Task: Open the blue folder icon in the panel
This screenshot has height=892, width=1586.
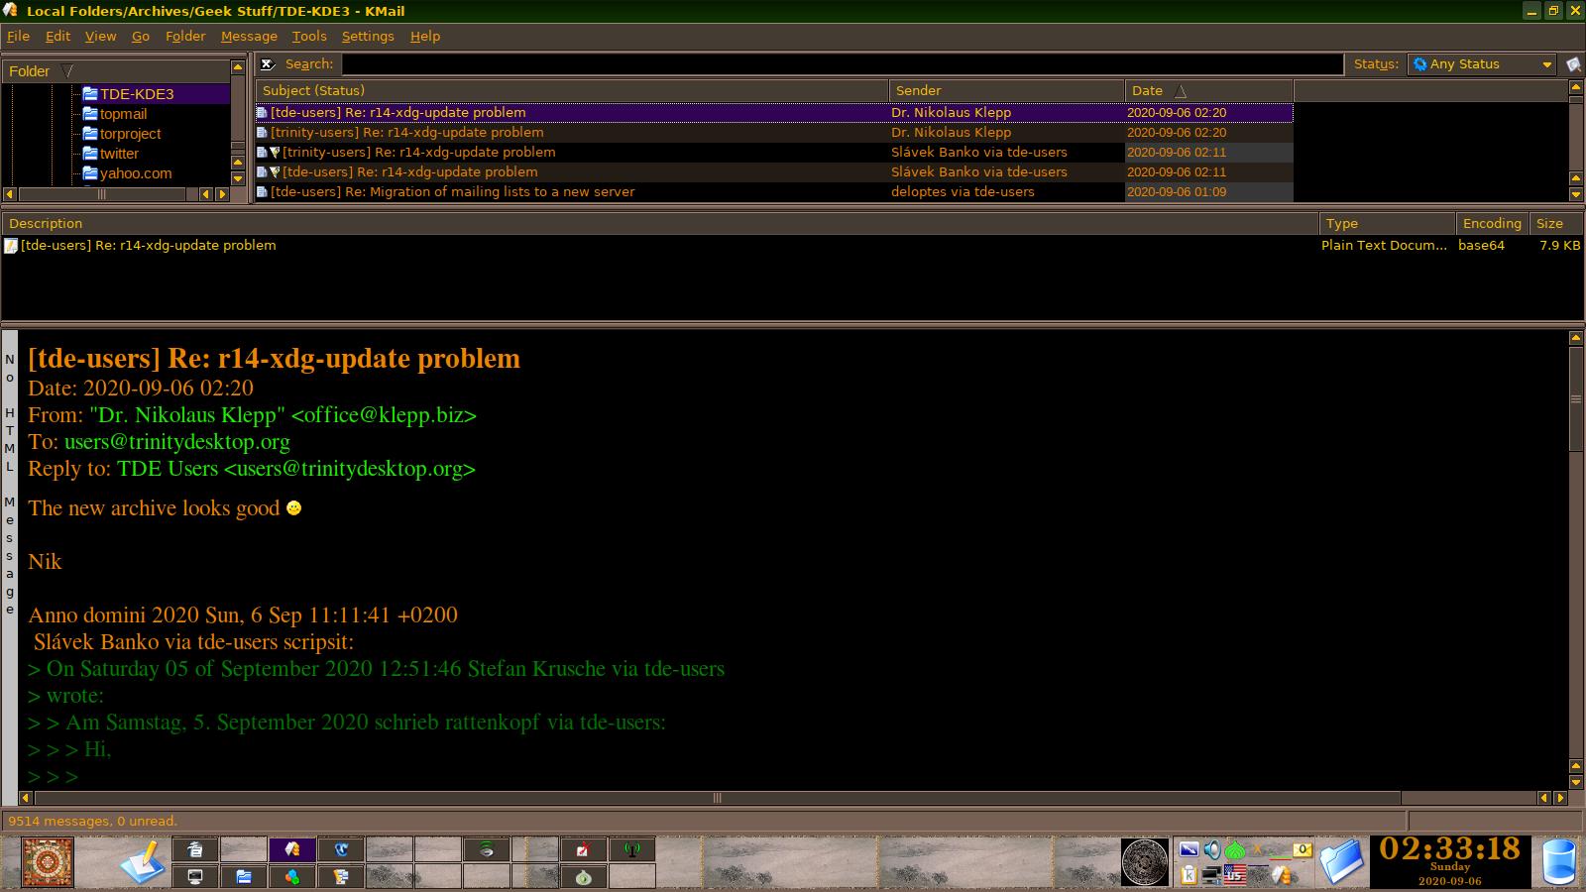Action: tap(1341, 861)
